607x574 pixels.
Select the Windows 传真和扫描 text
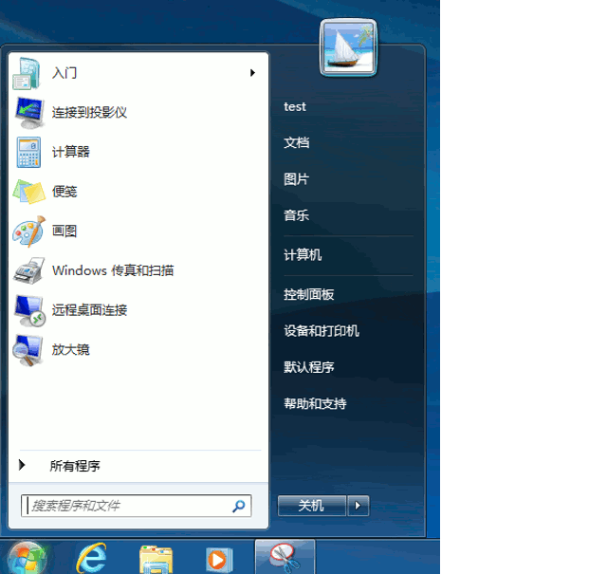pyautogui.click(x=113, y=270)
